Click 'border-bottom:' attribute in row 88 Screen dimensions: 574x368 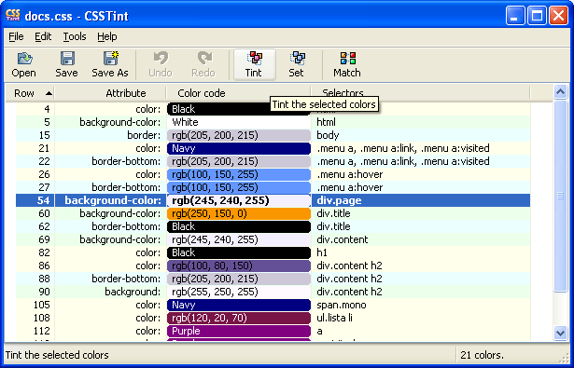pyautogui.click(x=126, y=279)
